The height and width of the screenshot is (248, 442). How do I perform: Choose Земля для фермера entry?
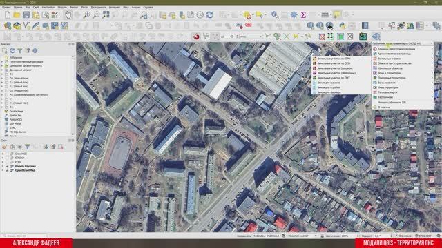click(x=341, y=92)
